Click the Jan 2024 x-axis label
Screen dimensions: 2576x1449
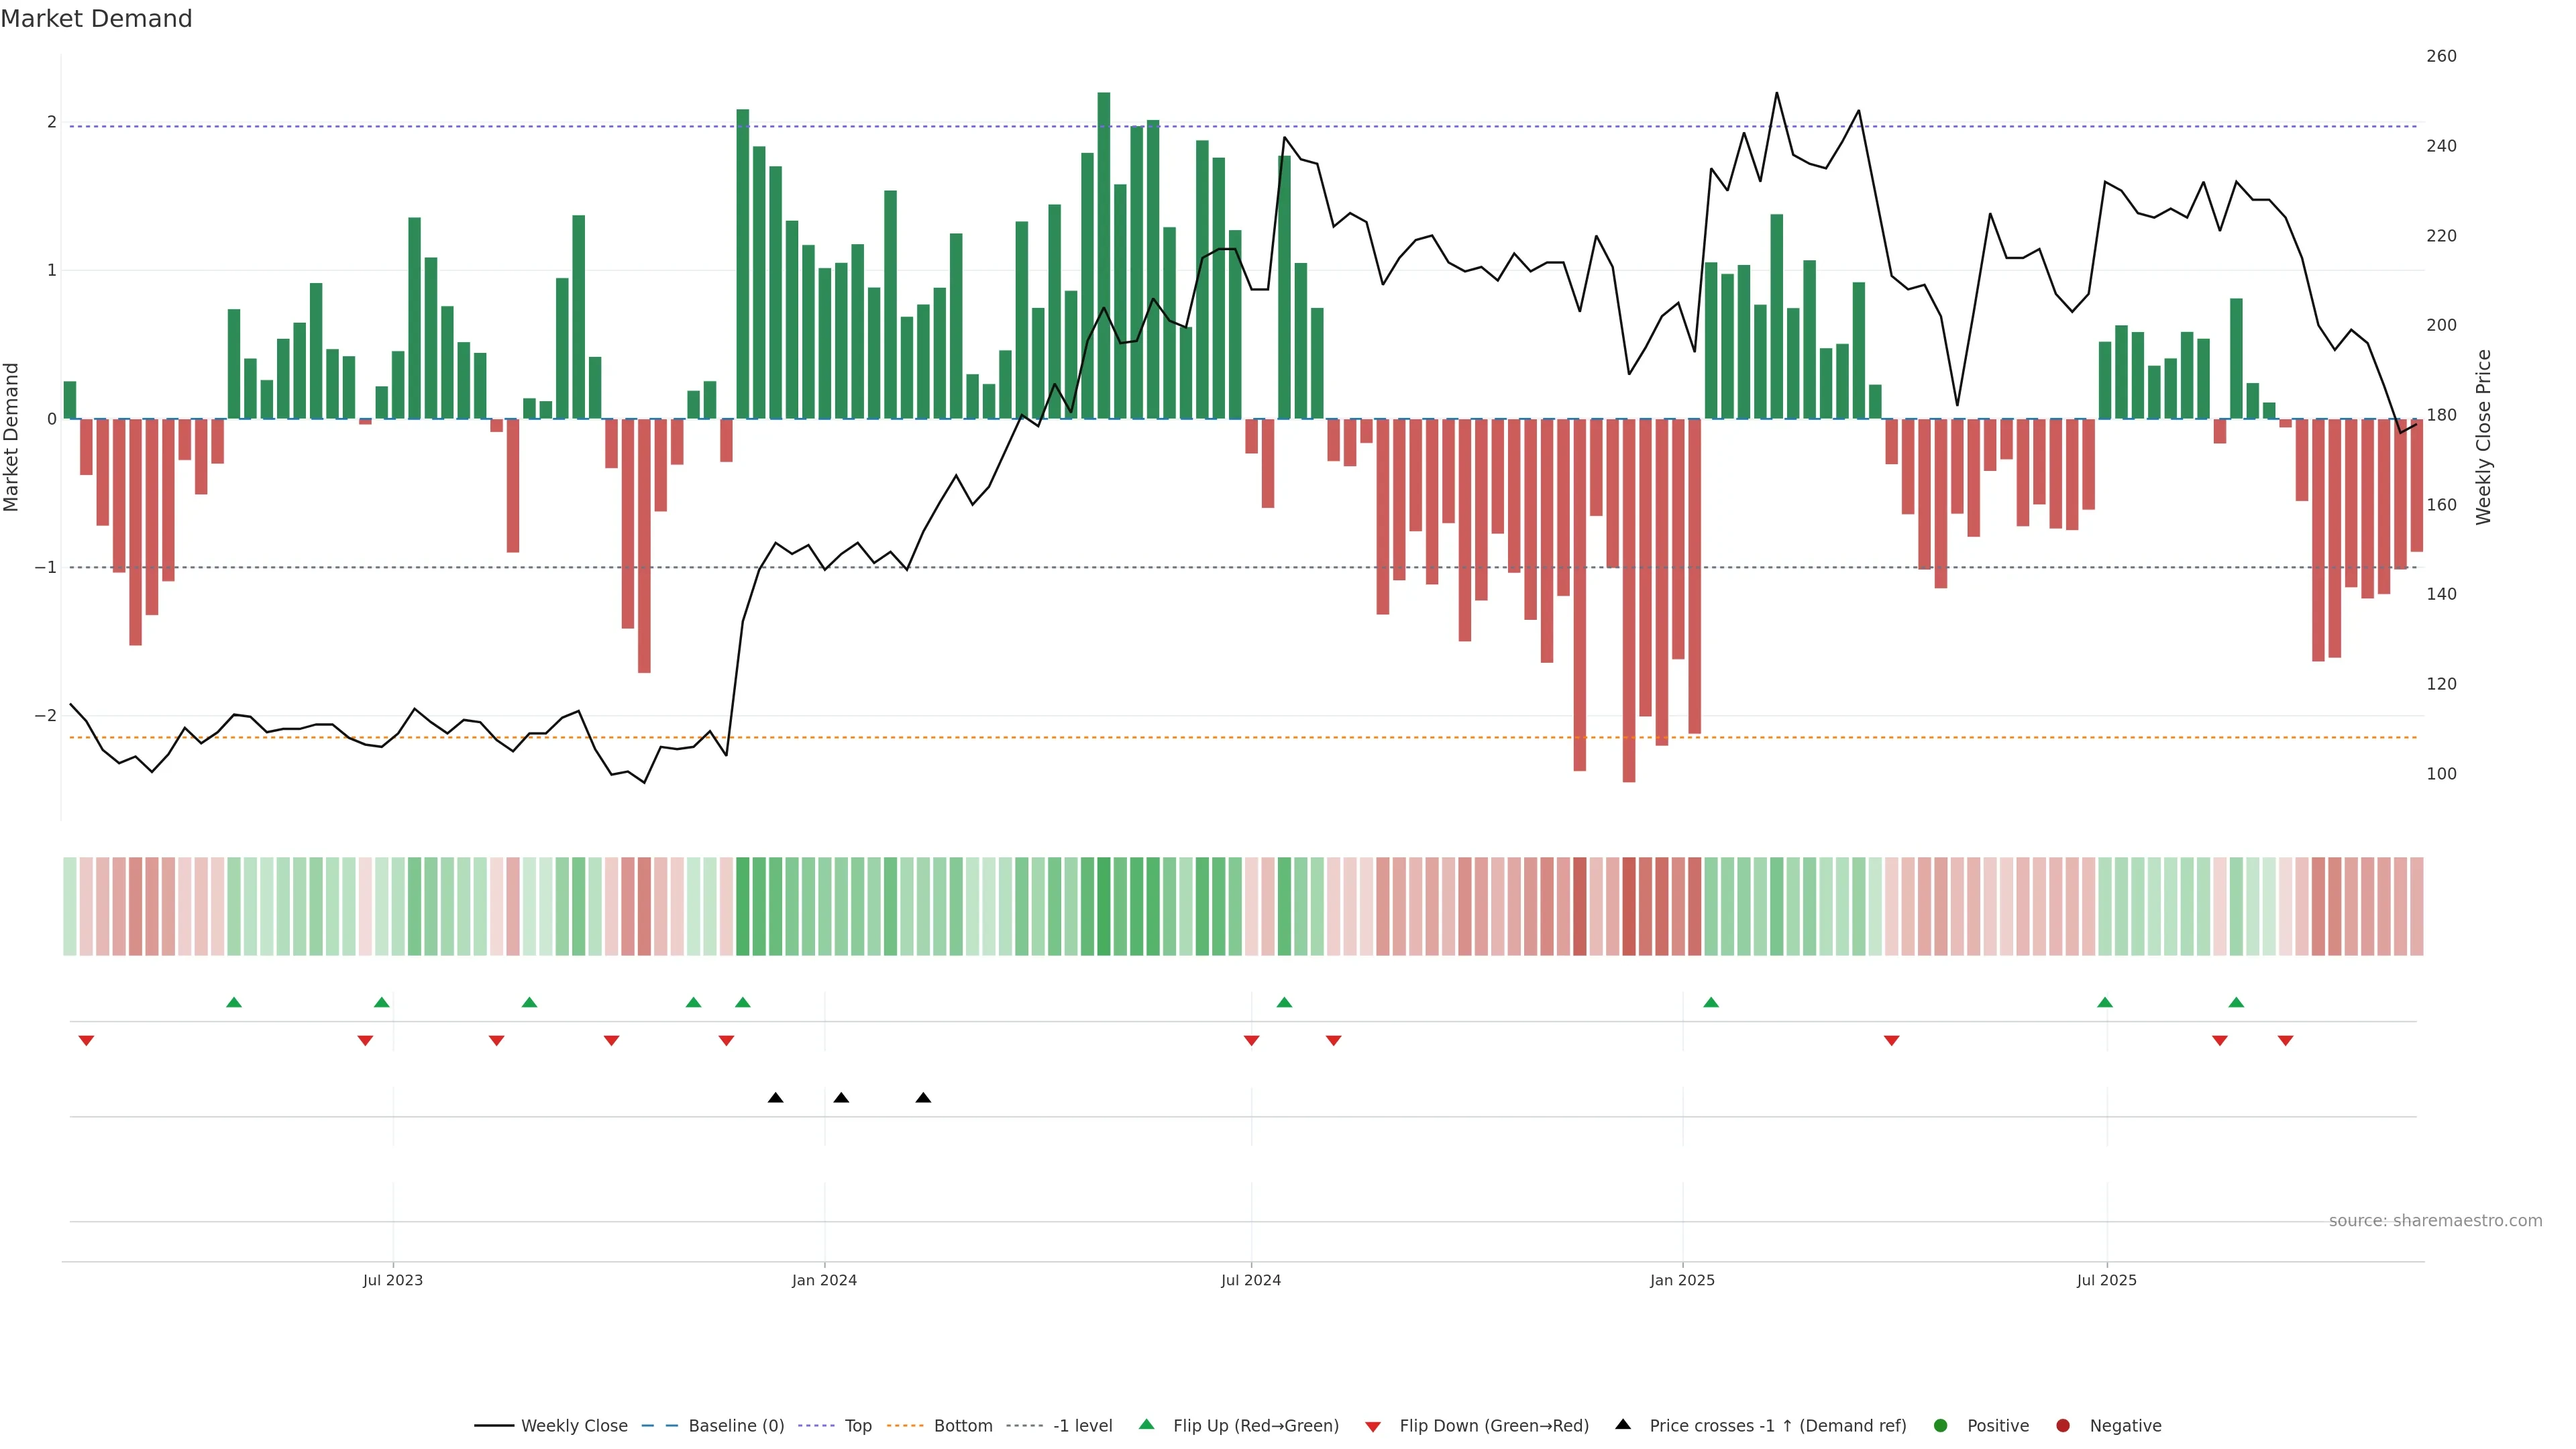(x=824, y=1280)
